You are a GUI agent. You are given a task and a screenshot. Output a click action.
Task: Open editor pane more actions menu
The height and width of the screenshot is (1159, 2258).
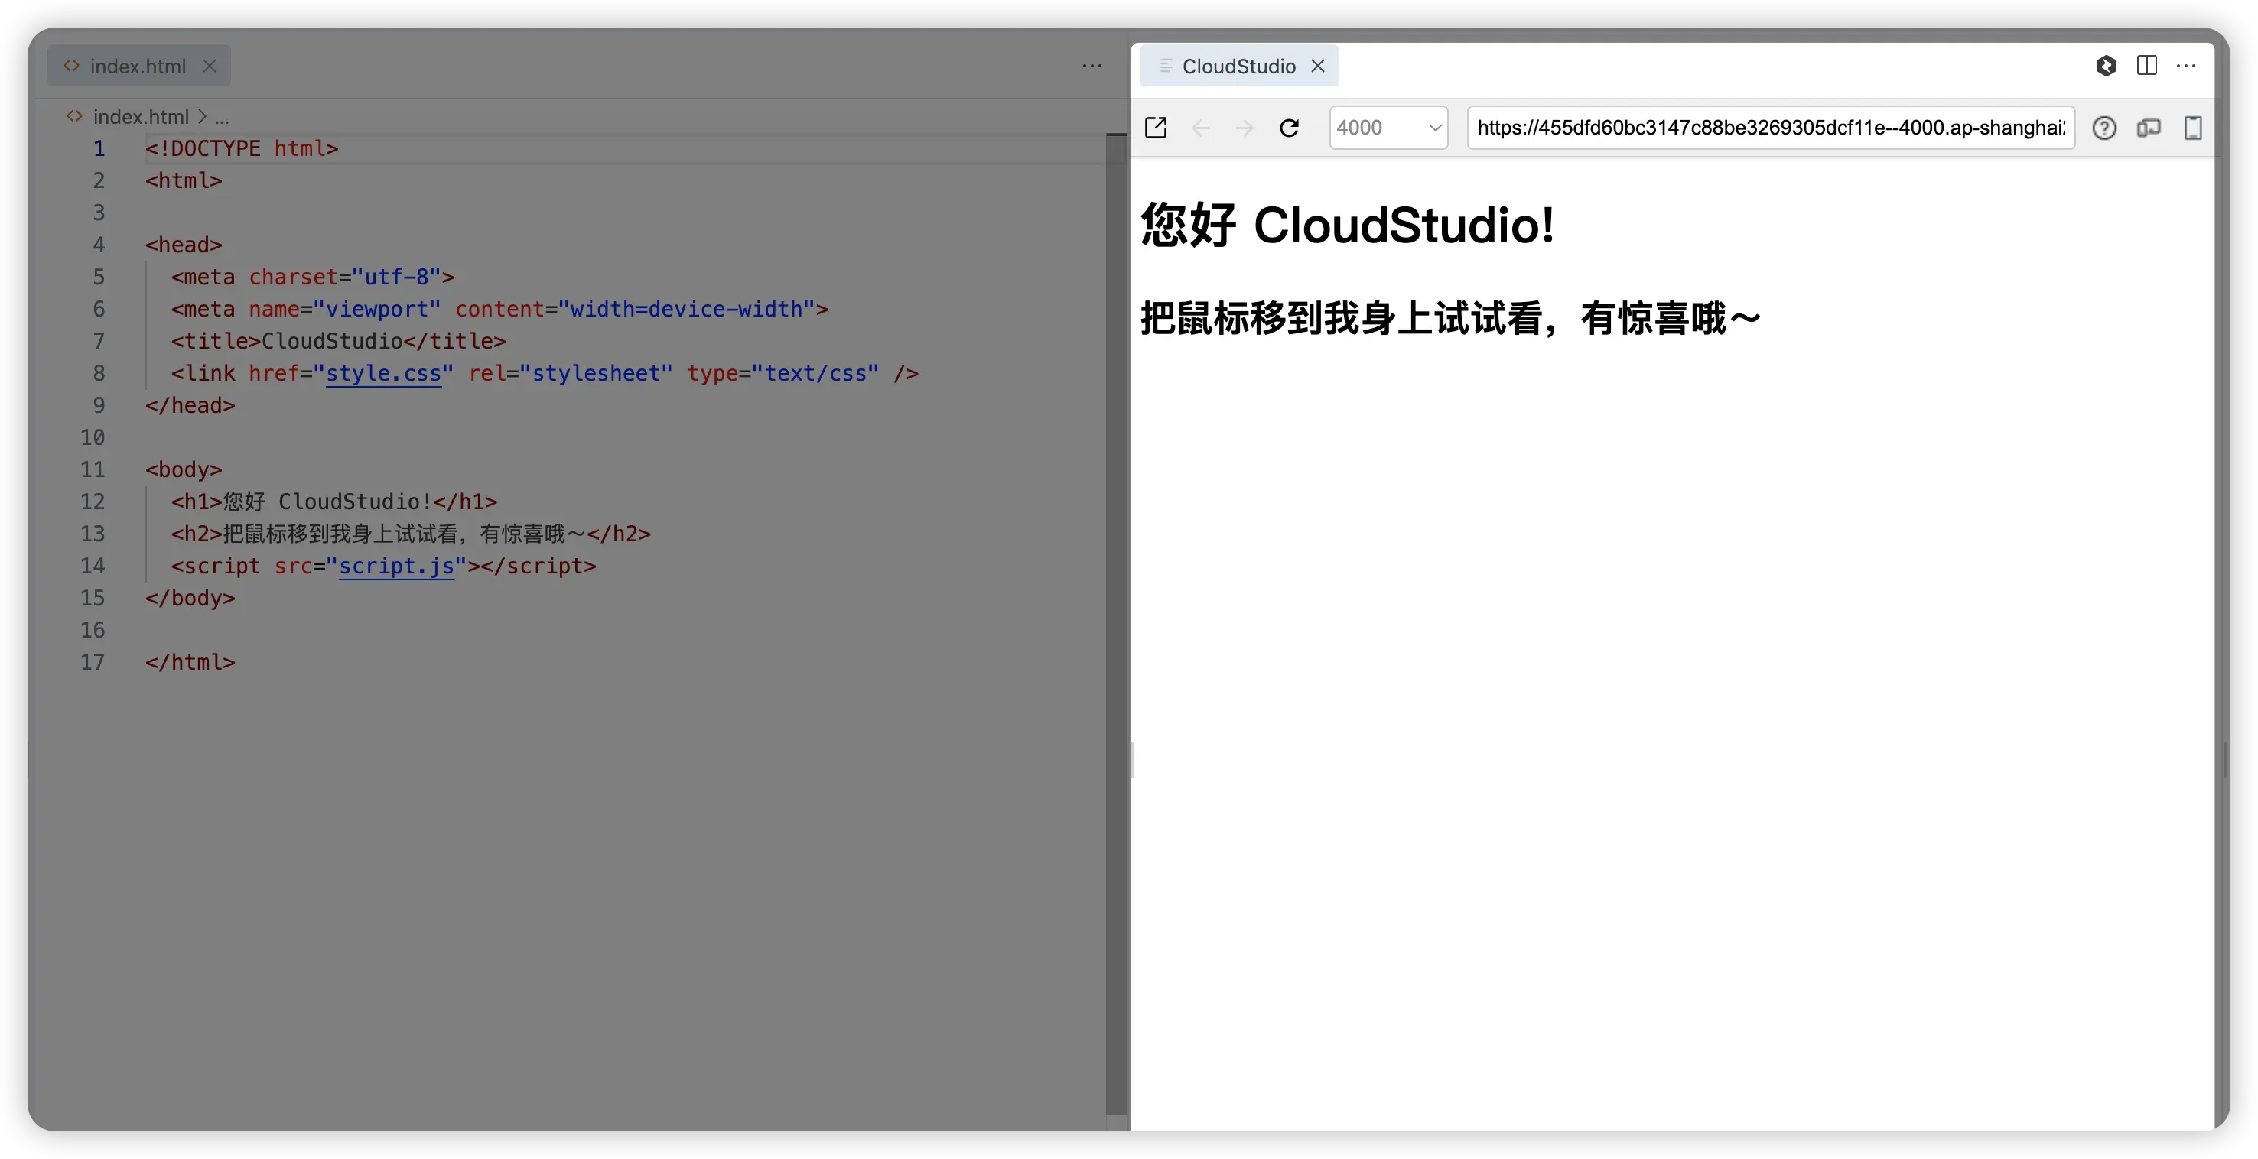point(1092,66)
